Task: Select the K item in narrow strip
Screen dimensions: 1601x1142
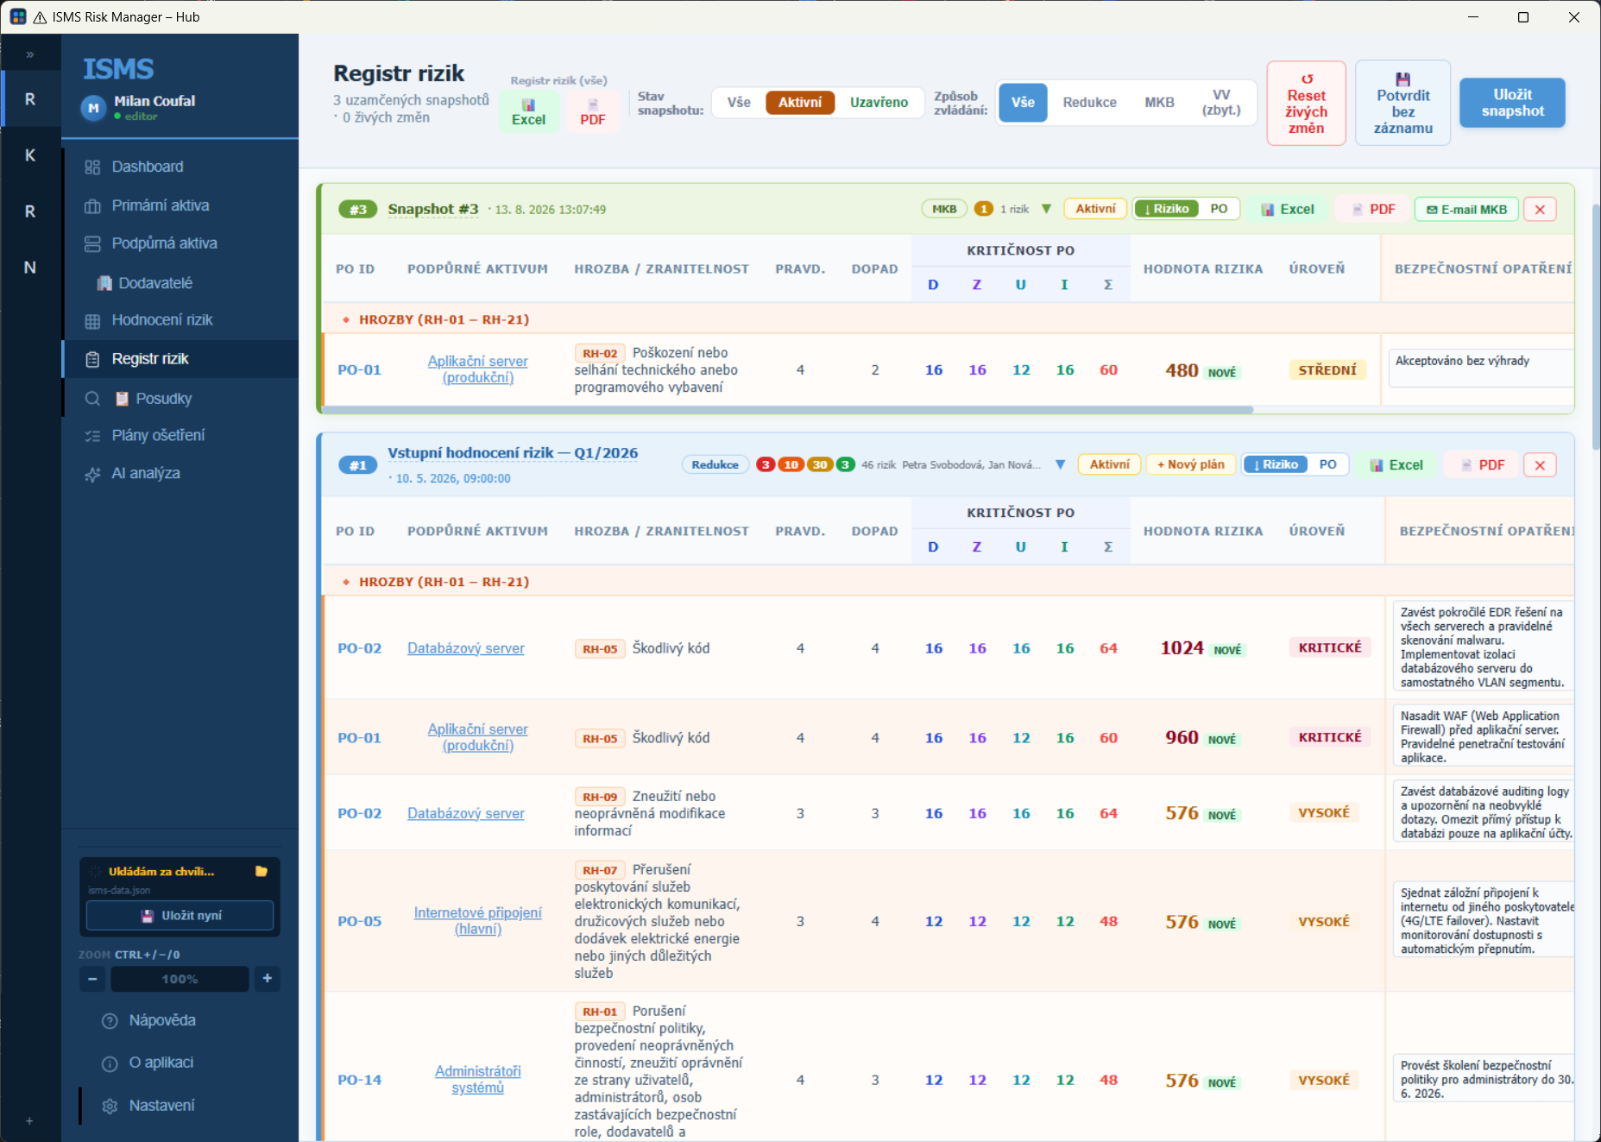Action: tap(30, 155)
